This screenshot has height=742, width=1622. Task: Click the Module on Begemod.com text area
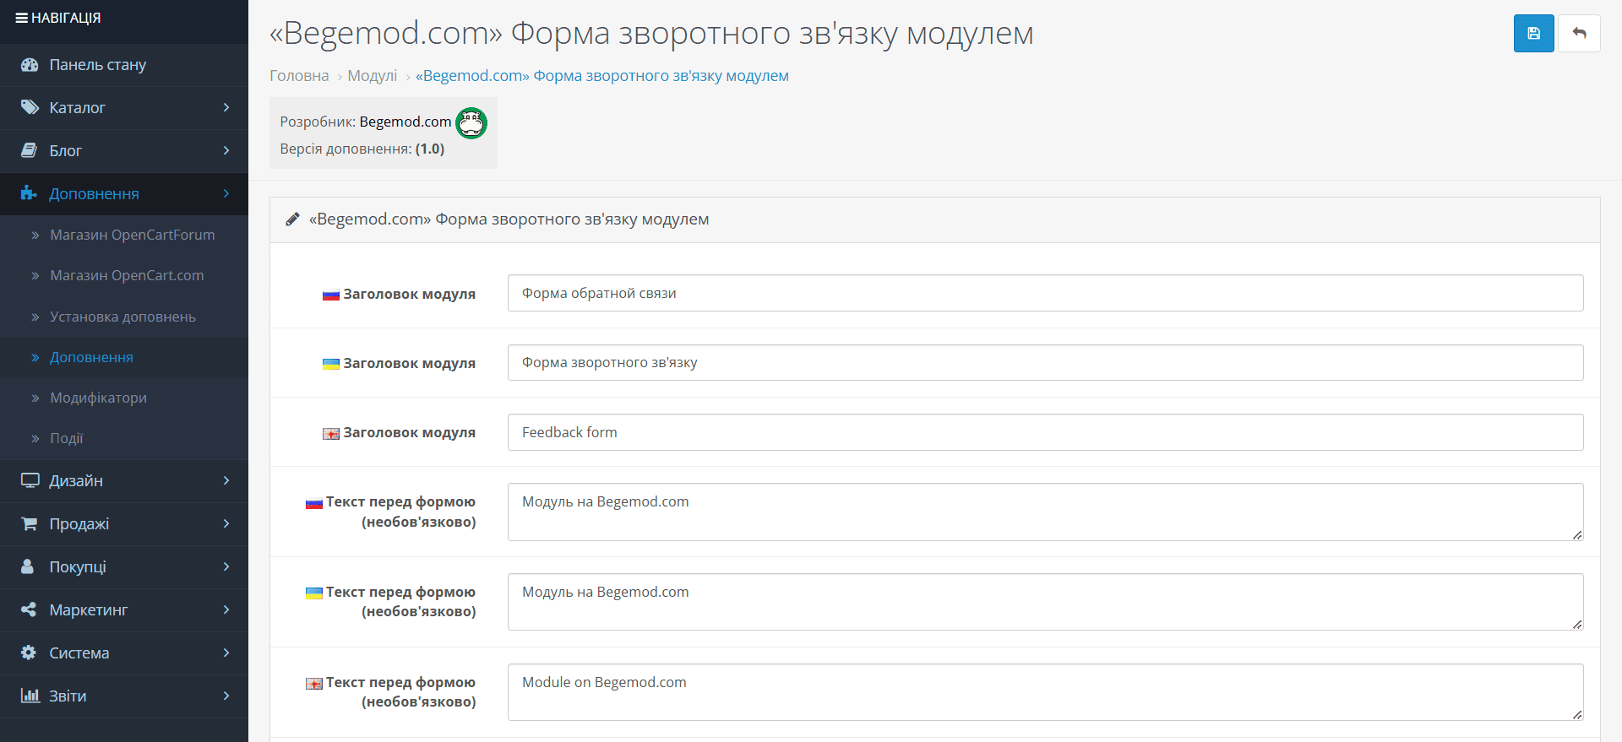pos(1045,692)
